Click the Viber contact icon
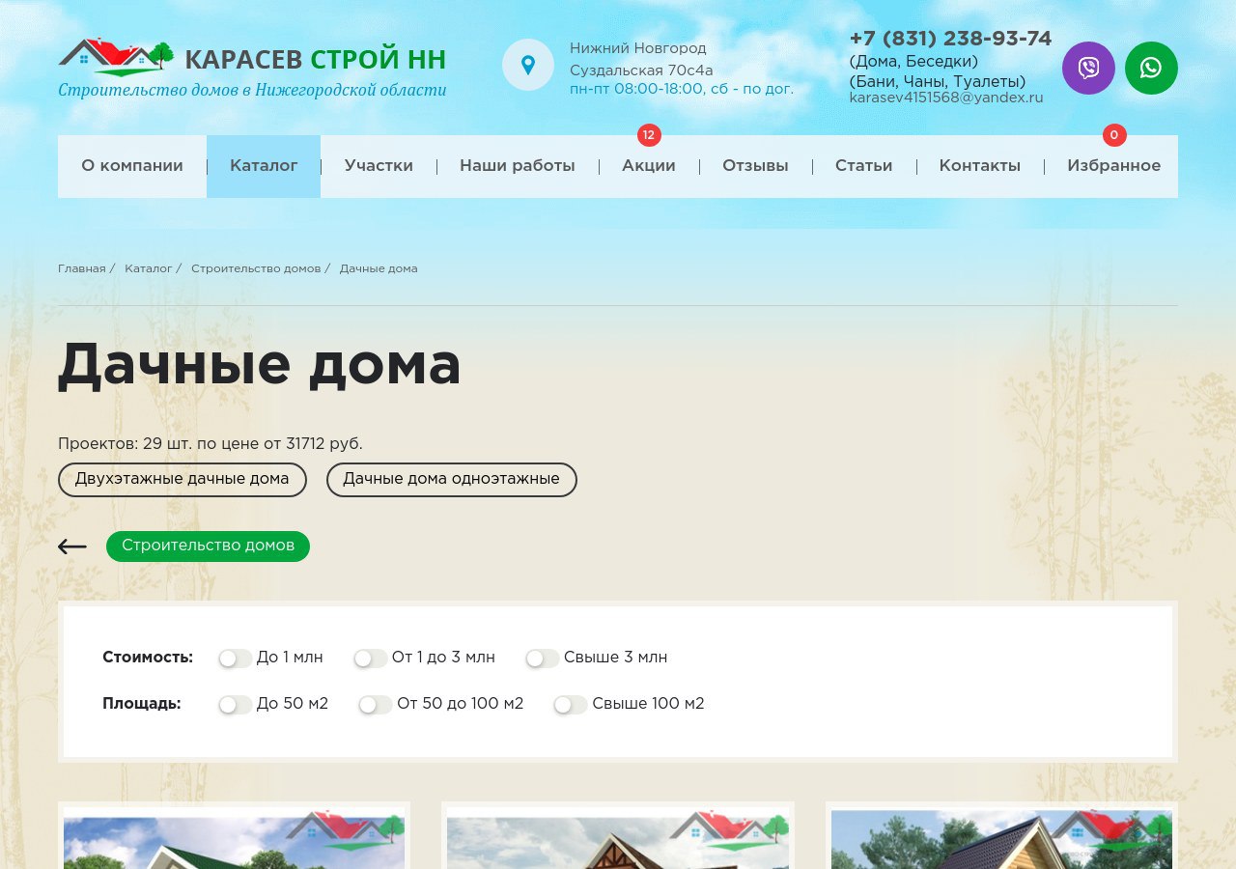 (x=1088, y=68)
